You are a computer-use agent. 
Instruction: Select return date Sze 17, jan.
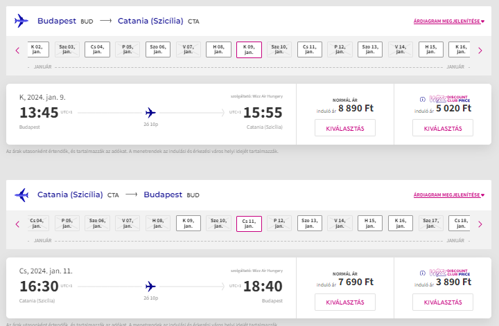(431, 224)
